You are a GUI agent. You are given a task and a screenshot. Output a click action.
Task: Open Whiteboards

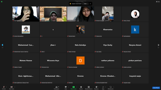click(x=111, y=87)
